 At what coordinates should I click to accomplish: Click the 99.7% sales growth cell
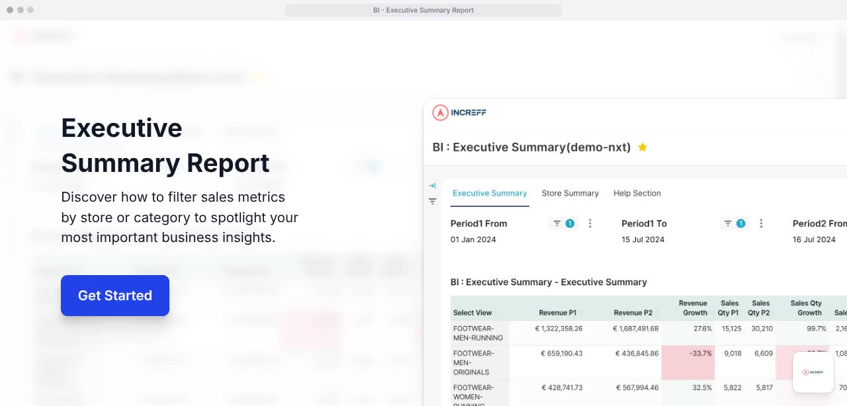coord(816,328)
